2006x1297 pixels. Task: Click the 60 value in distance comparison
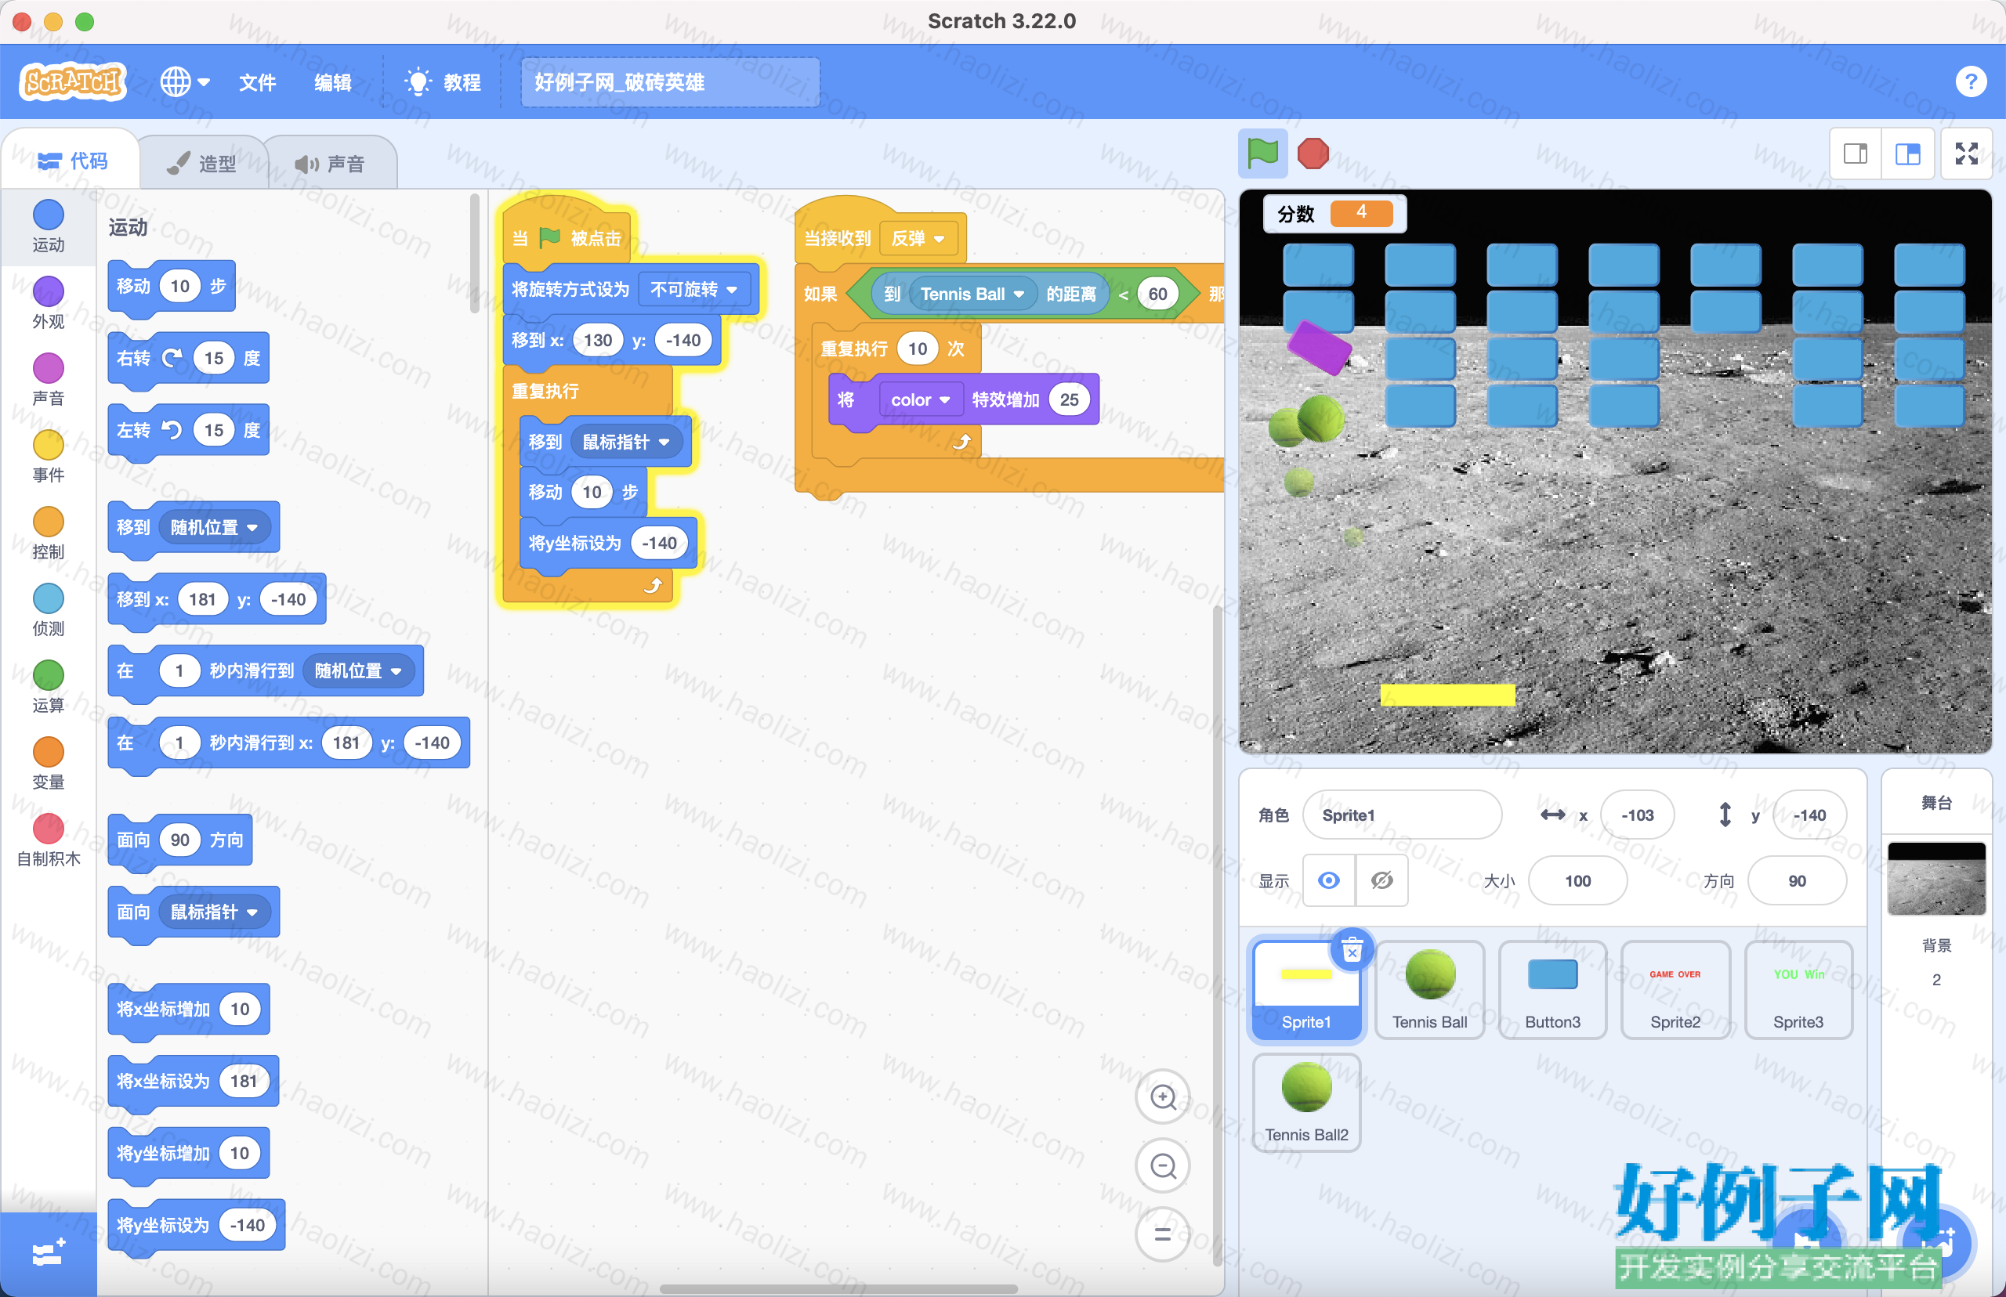[1157, 294]
